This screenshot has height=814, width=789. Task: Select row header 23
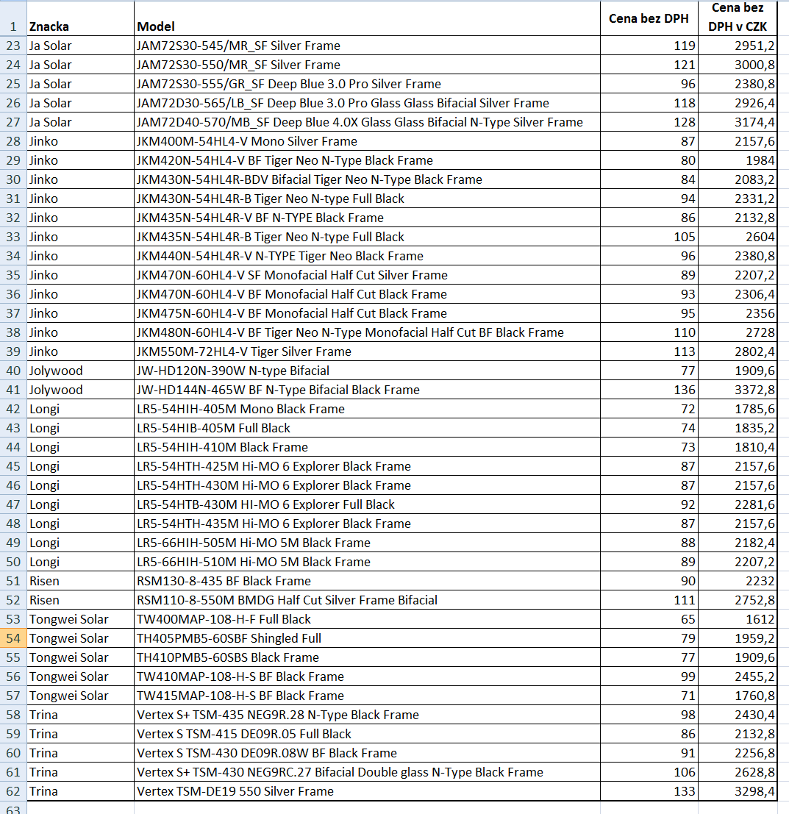point(13,46)
